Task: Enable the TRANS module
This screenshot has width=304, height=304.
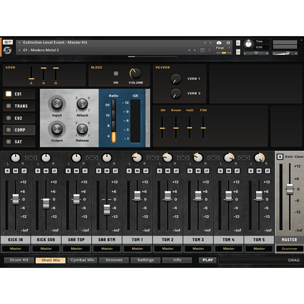Action: pyautogui.click(x=8, y=106)
